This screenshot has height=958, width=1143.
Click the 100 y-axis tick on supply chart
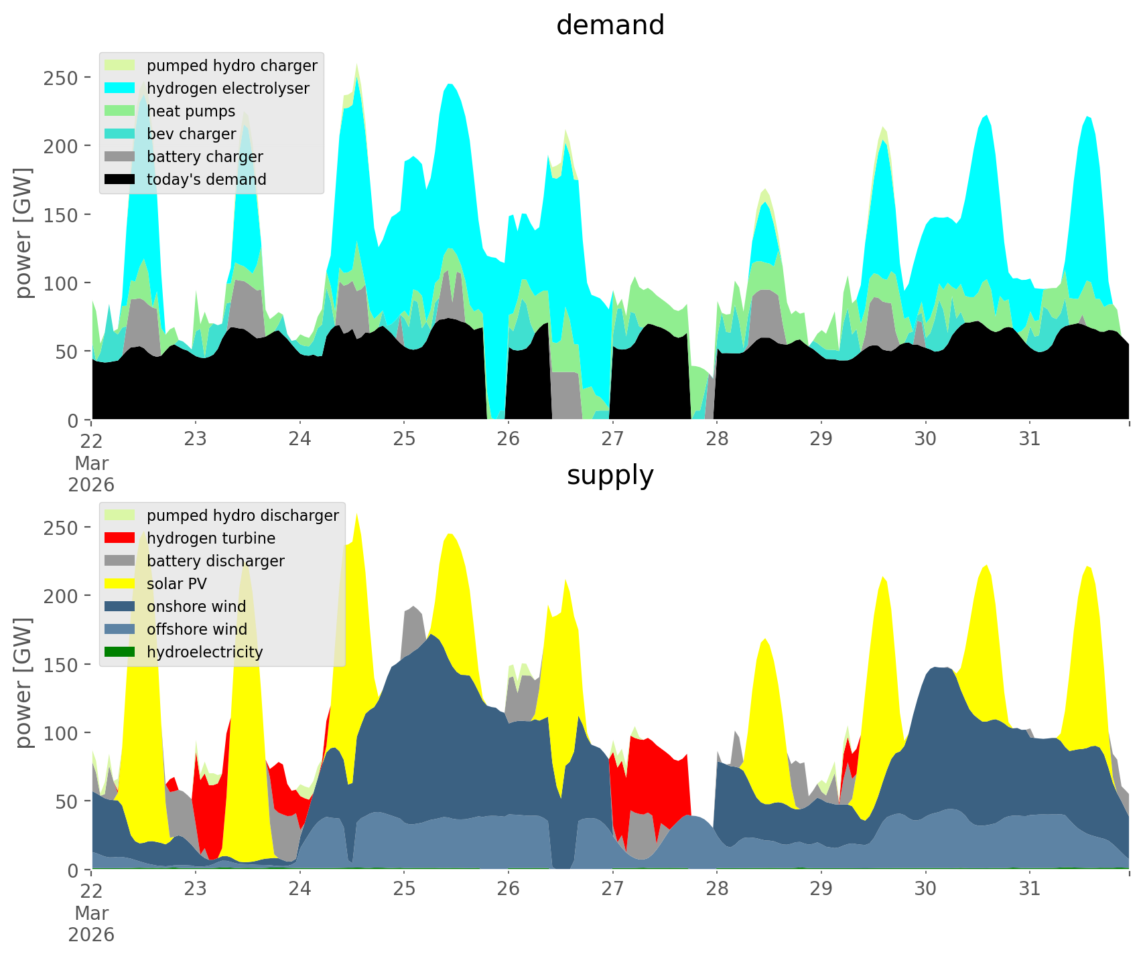click(x=62, y=733)
